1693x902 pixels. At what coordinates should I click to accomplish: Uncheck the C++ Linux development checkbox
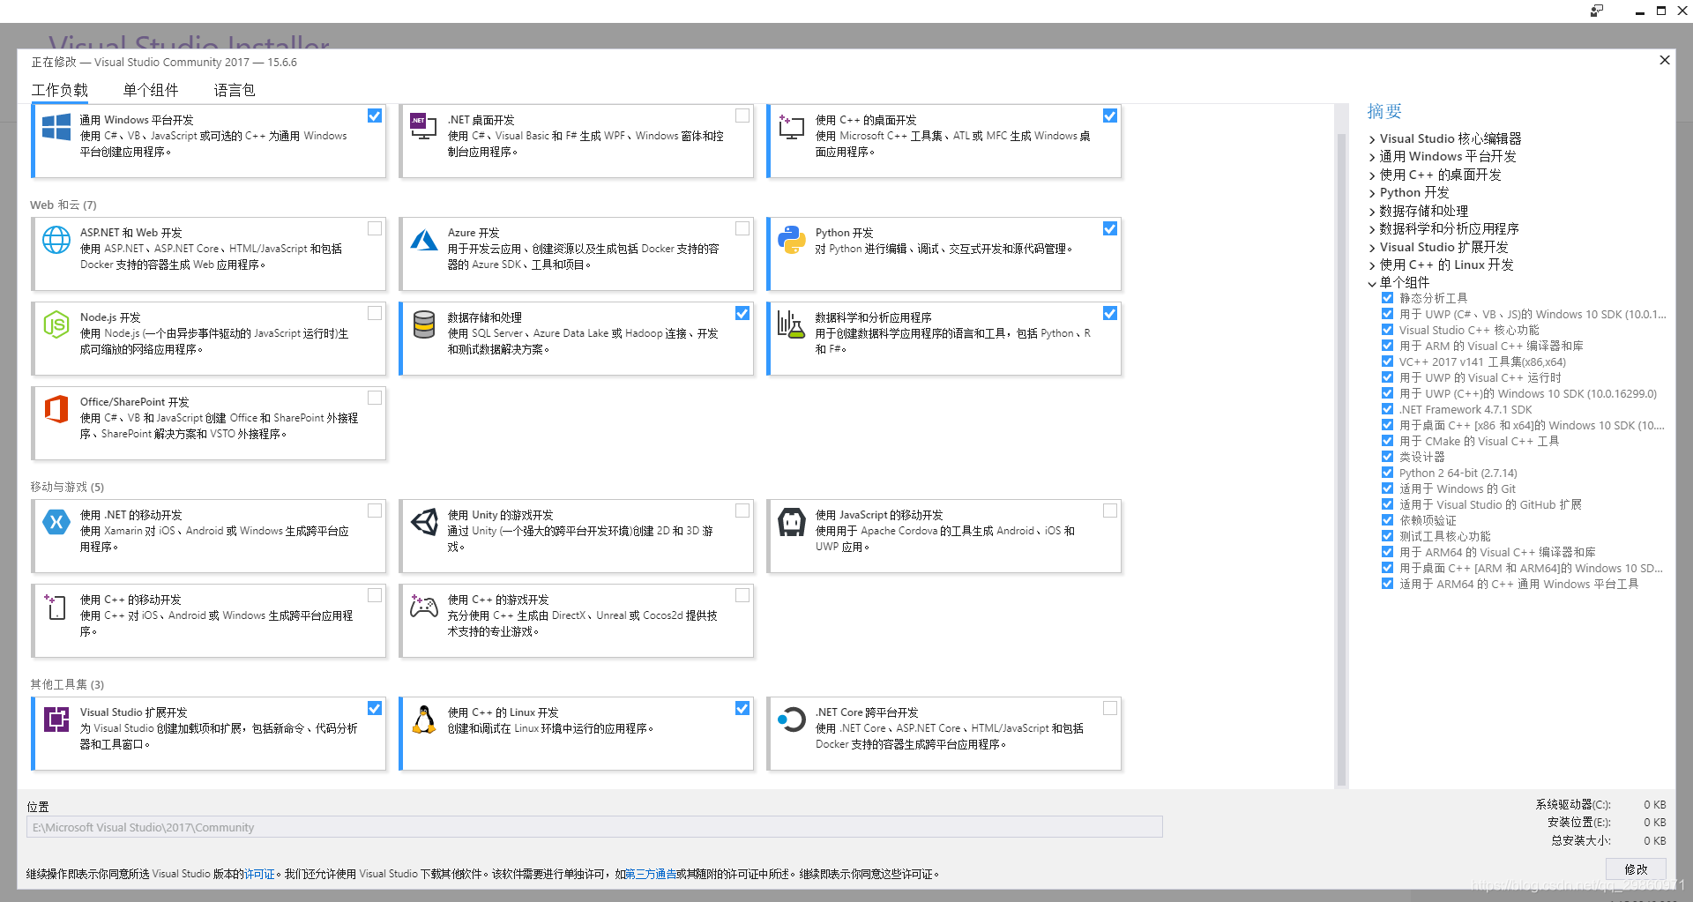(742, 708)
